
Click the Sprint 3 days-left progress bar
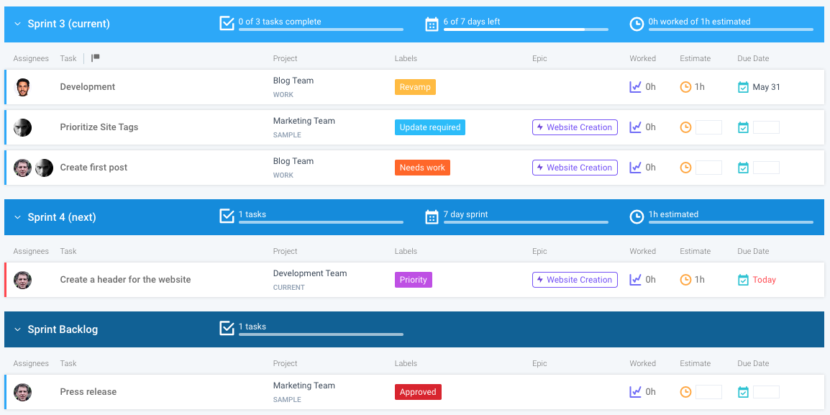[x=526, y=29]
